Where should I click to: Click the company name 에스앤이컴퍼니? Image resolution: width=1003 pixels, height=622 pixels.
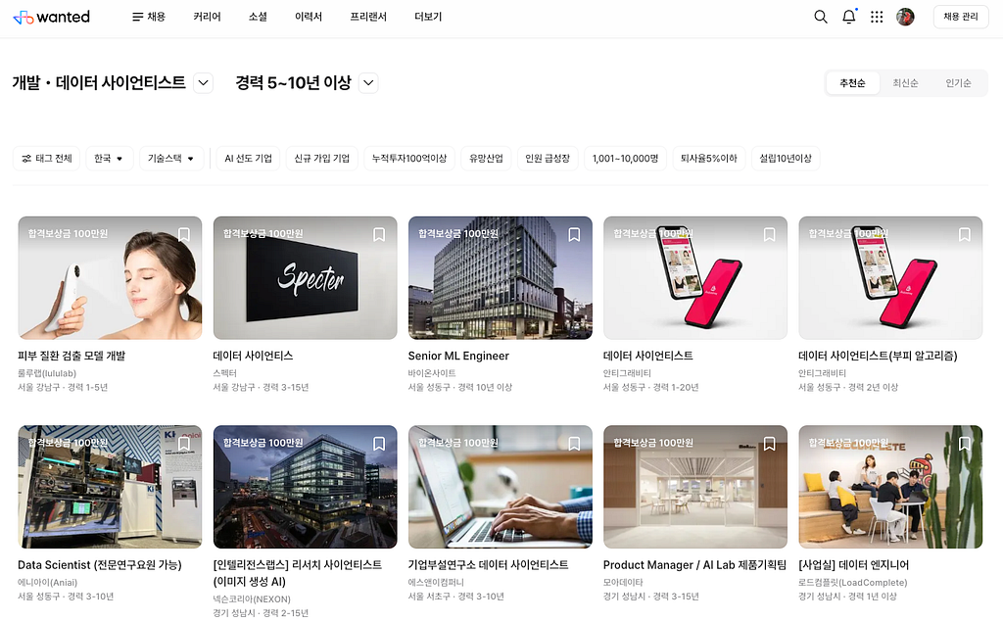(436, 582)
